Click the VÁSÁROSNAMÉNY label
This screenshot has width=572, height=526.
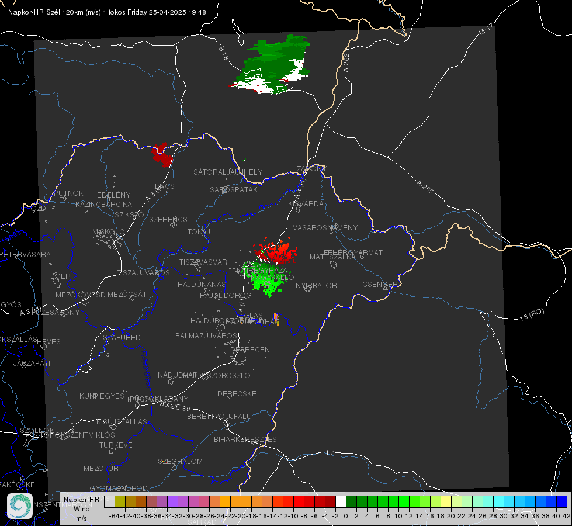325,227
